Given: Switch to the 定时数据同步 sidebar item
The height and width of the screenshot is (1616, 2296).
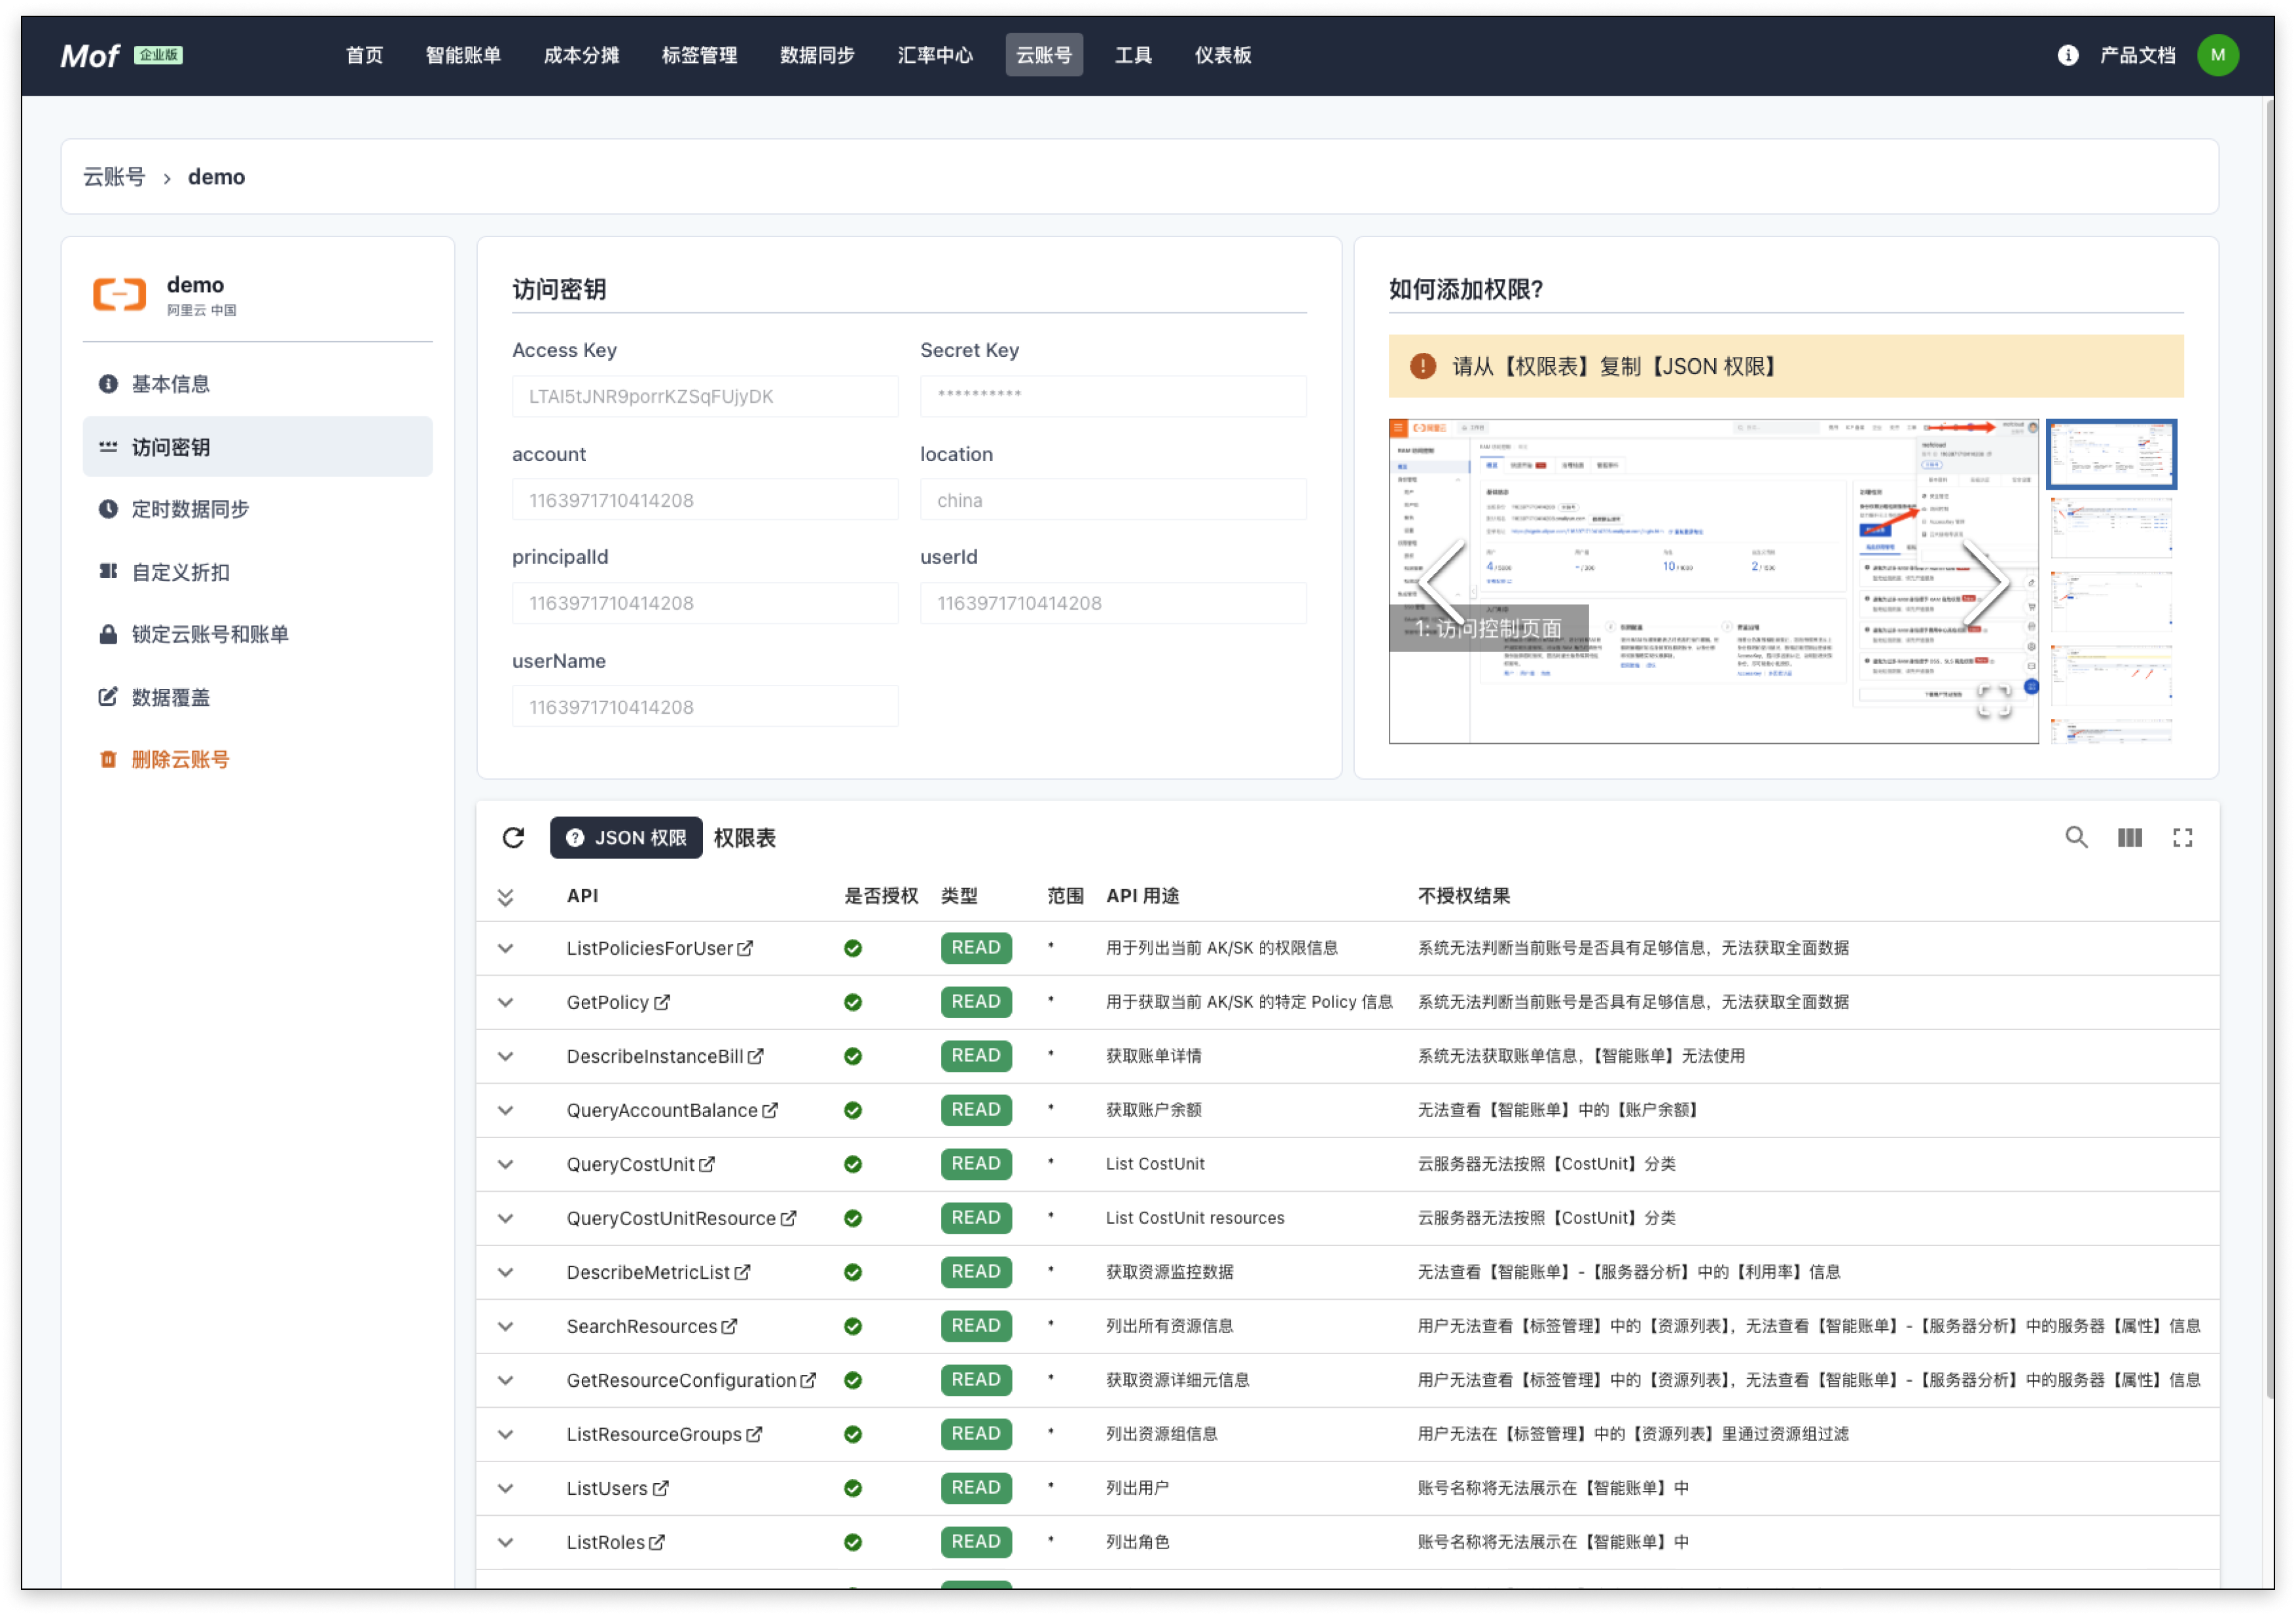Looking at the screenshot, I should 190,509.
